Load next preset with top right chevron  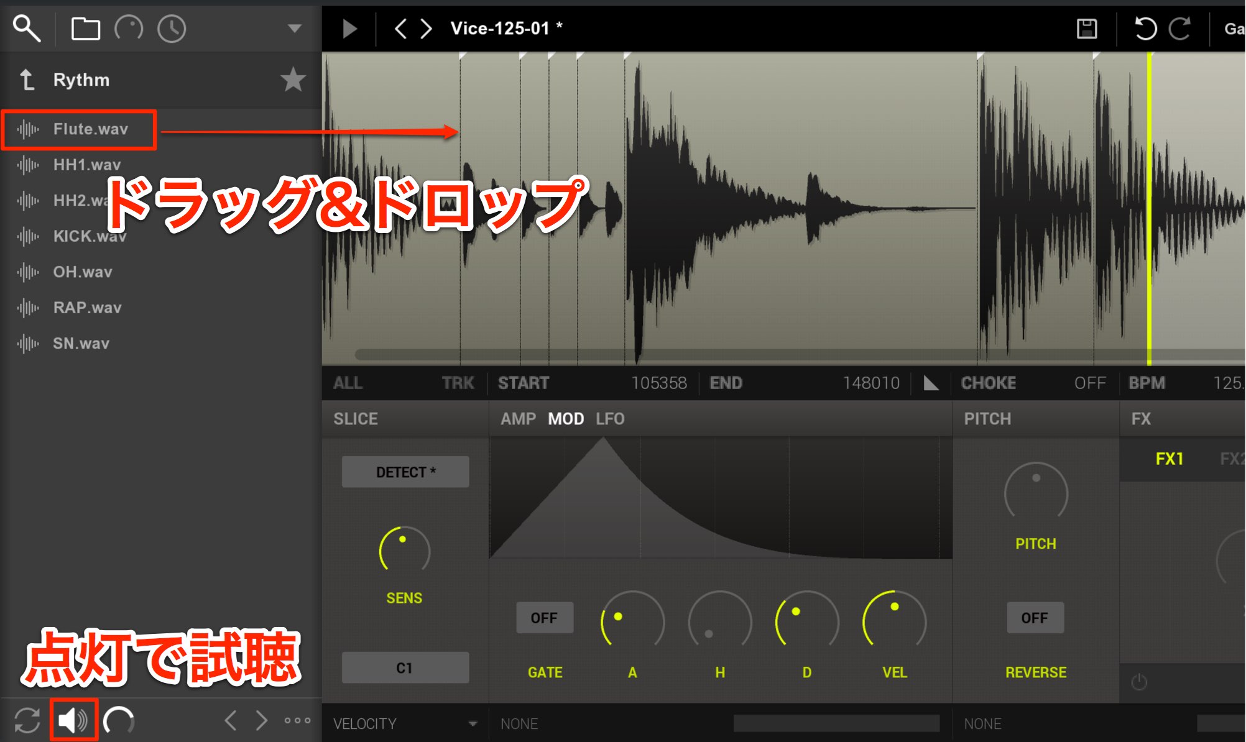click(426, 29)
